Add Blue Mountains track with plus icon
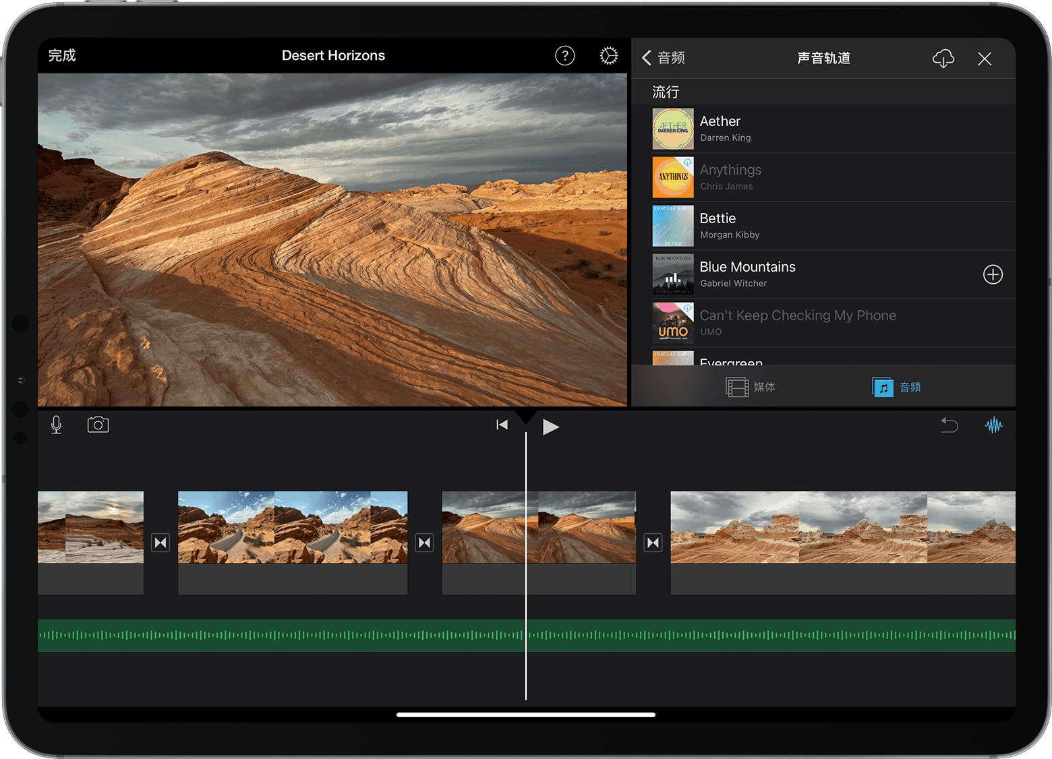 pos(992,274)
